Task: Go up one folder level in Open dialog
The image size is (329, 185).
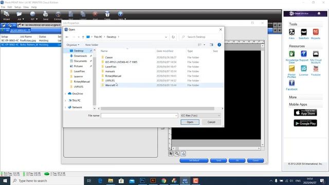Action: (83, 37)
